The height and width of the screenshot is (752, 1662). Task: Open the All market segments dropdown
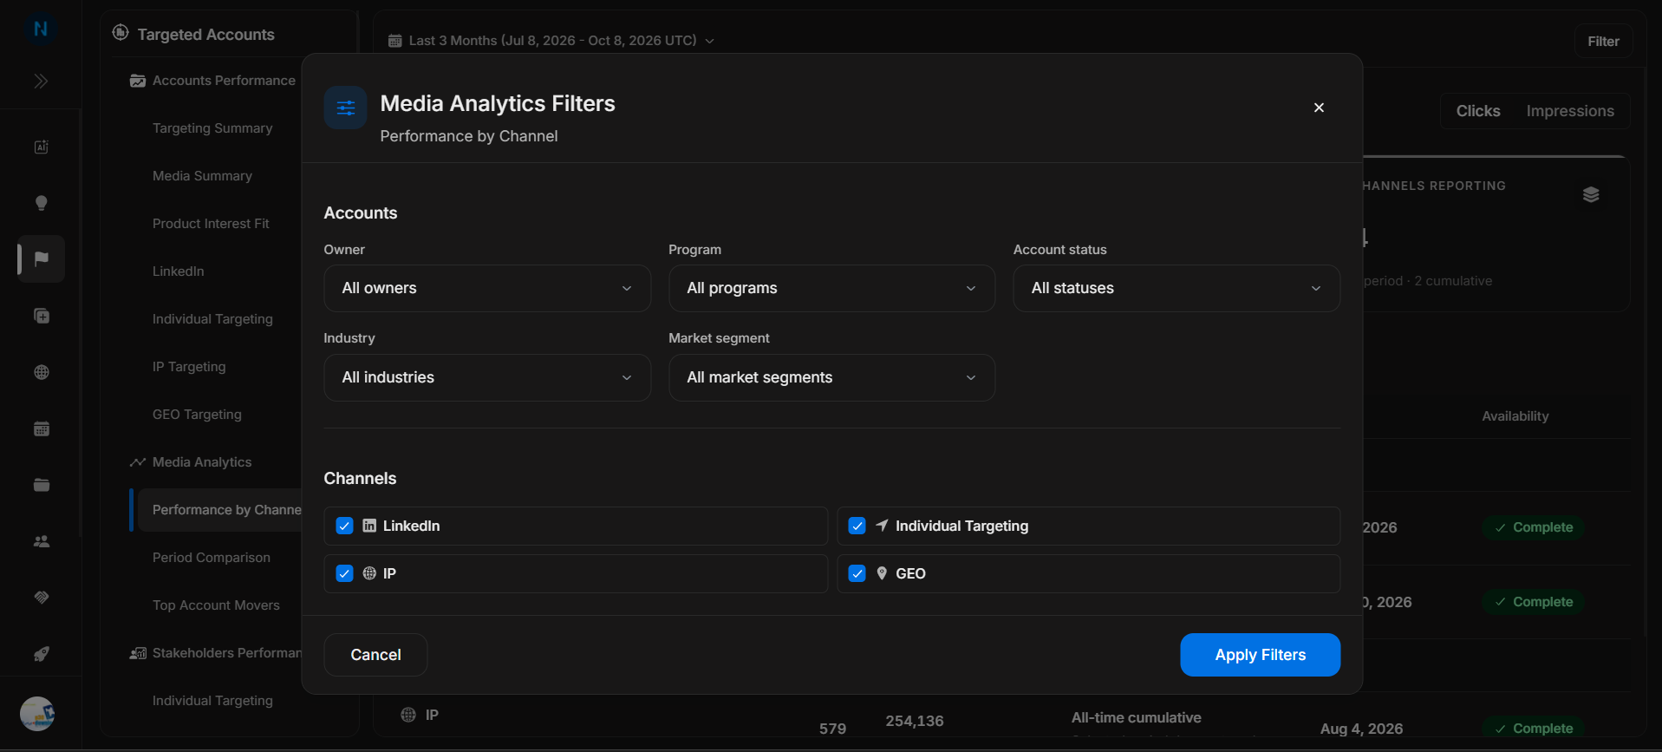pos(831,377)
